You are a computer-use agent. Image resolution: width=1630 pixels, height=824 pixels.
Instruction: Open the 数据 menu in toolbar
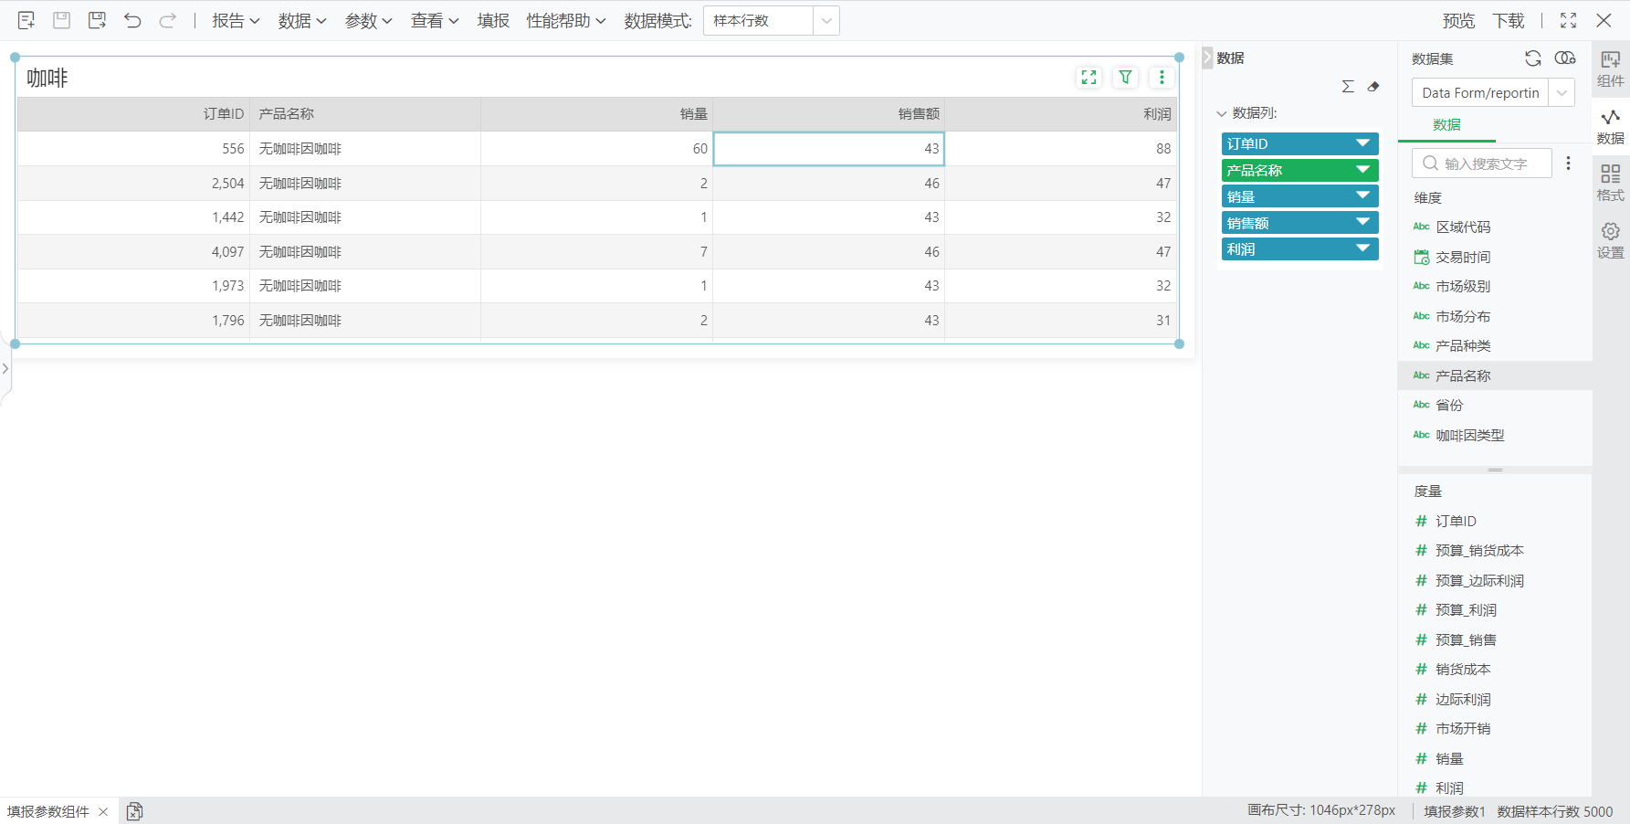[x=302, y=20]
